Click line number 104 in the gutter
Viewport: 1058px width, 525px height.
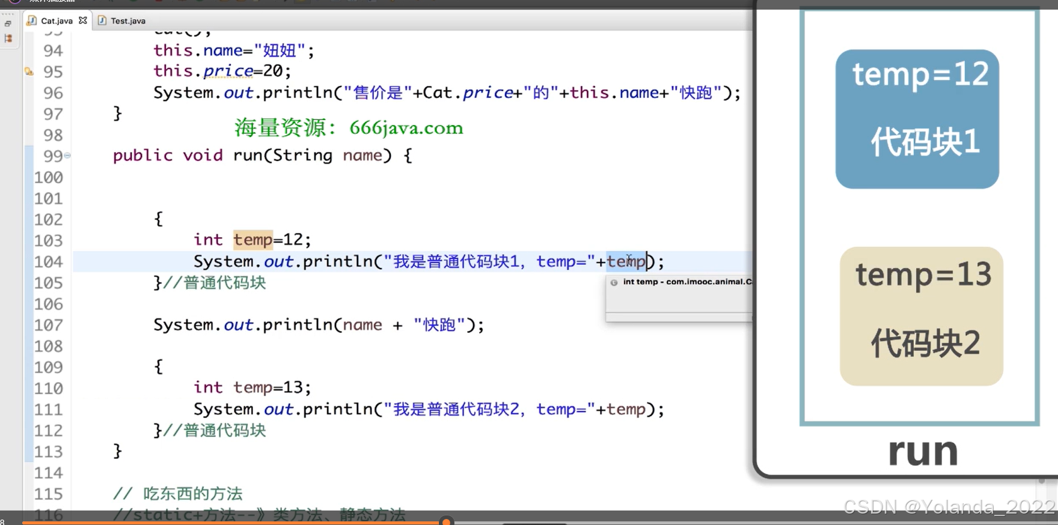48,262
